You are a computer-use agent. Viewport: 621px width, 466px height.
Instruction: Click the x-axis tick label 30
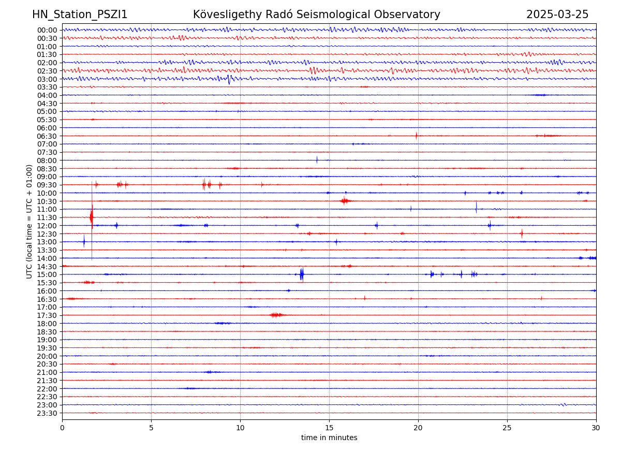point(596,428)
